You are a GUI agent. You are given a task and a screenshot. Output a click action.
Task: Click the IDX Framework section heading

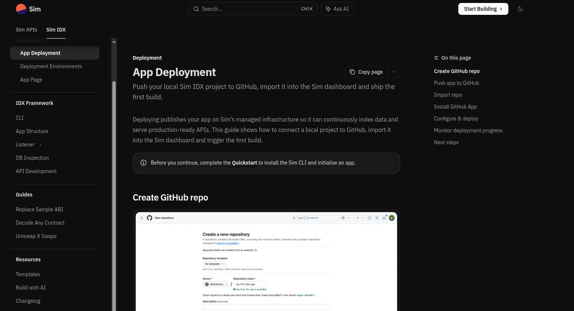click(34, 103)
